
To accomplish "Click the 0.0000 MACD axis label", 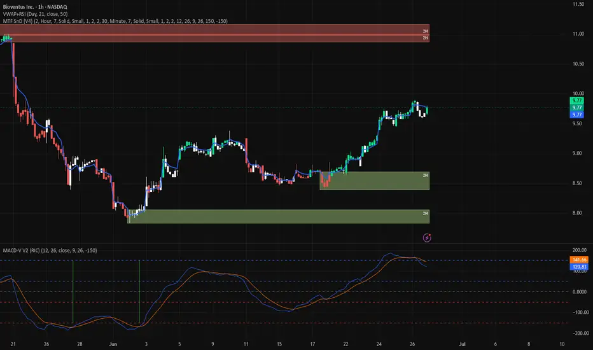I will [580, 291].
